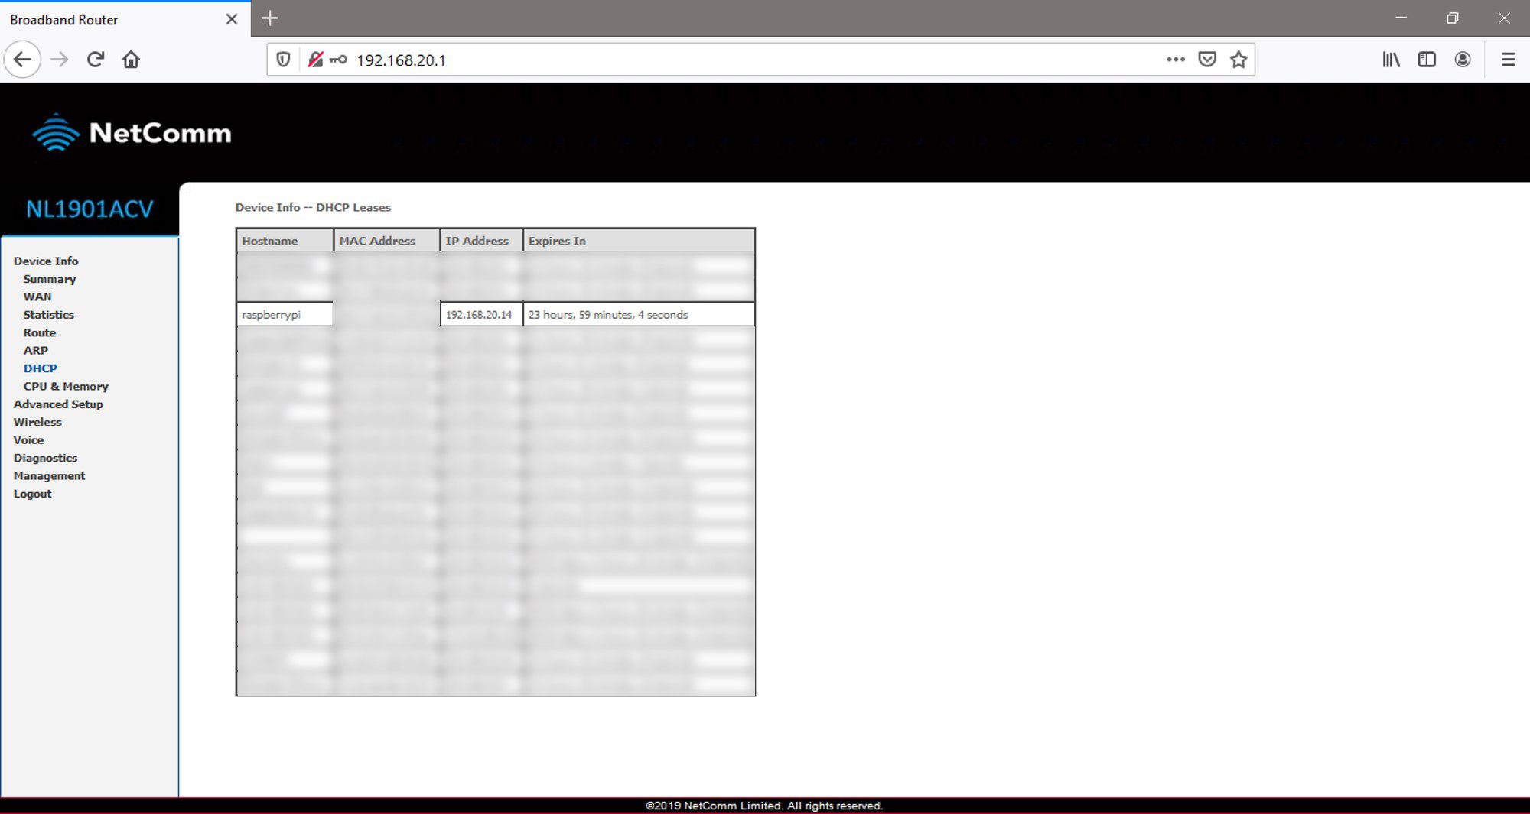Open the hamburger application menu
Image resolution: width=1530 pixels, height=814 pixels.
(1509, 60)
